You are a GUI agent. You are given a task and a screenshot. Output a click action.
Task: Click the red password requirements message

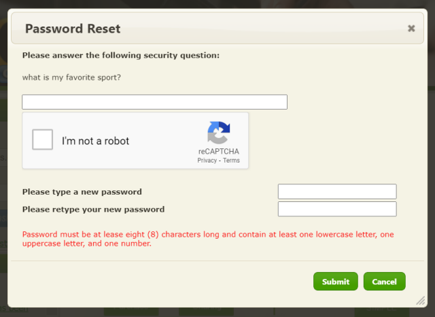208,239
